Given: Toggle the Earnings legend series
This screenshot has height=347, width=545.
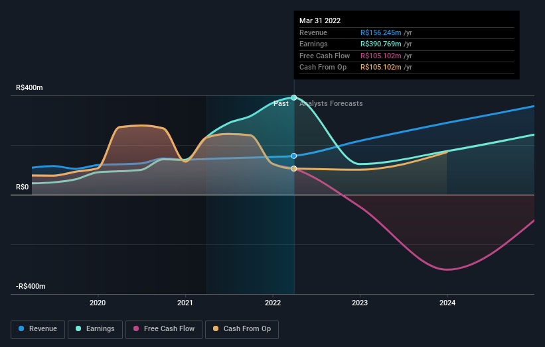Looking at the screenshot, I should tap(95, 329).
